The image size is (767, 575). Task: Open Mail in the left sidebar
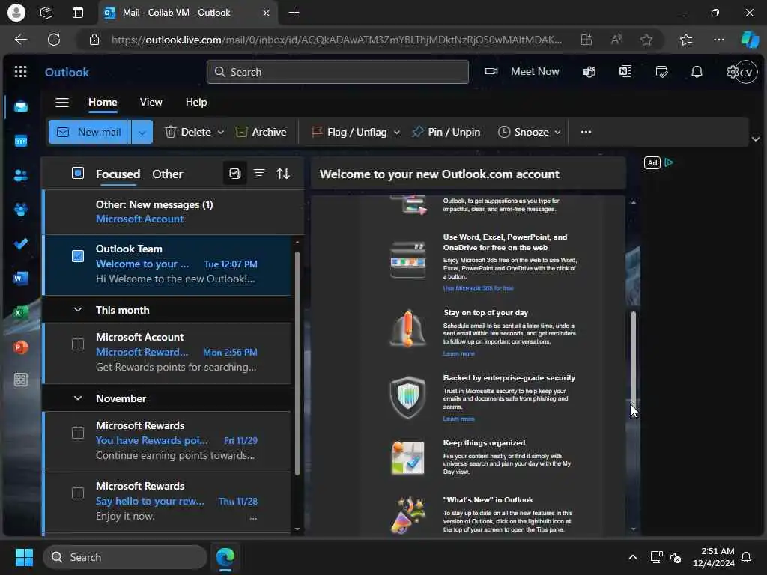(20, 106)
